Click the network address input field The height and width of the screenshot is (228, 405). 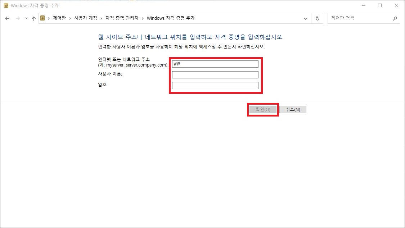pyautogui.click(x=215, y=64)
